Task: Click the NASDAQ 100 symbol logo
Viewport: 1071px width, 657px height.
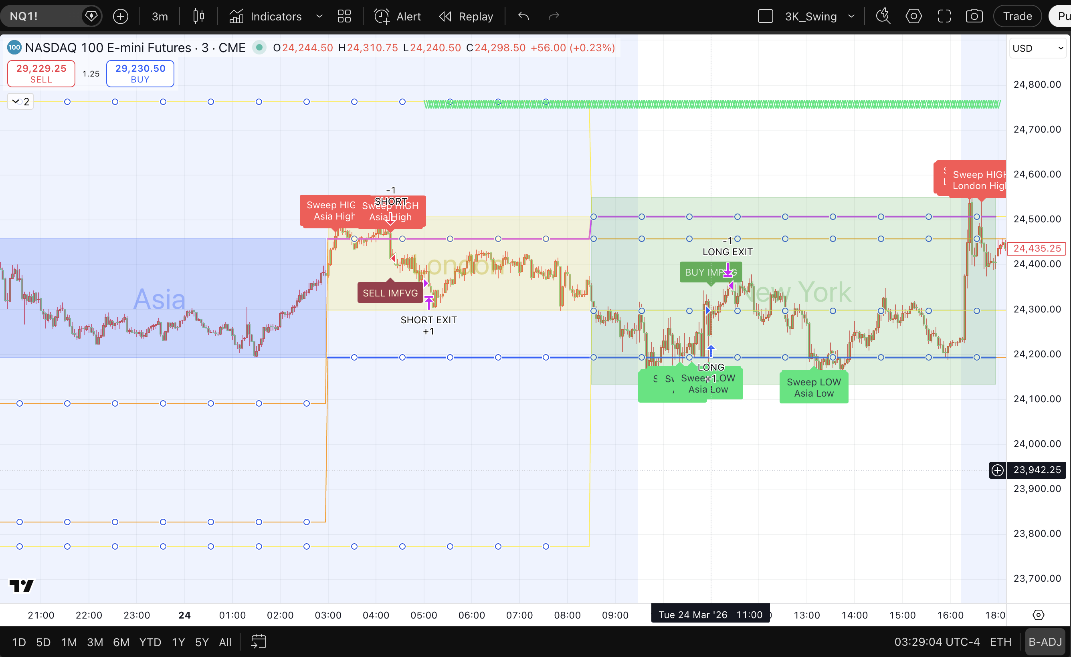Action: (x=14, y=47)
